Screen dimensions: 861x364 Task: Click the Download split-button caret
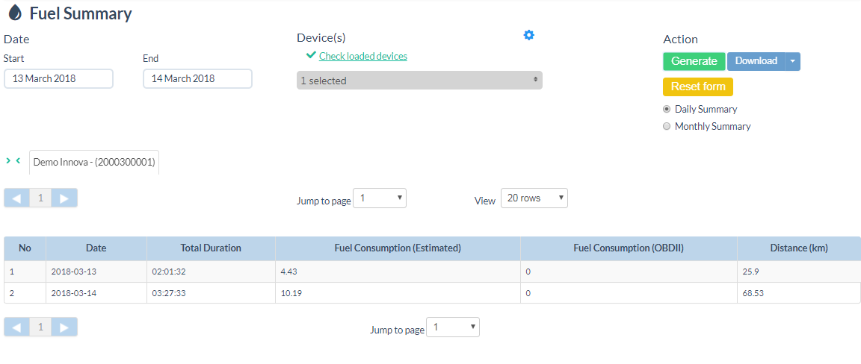(792, 61)
